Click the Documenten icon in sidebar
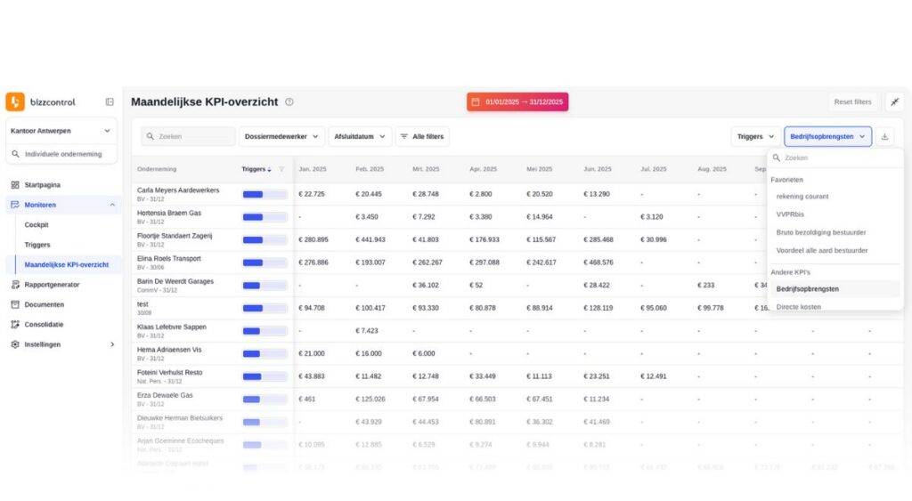912x501 pixels. 15,304
